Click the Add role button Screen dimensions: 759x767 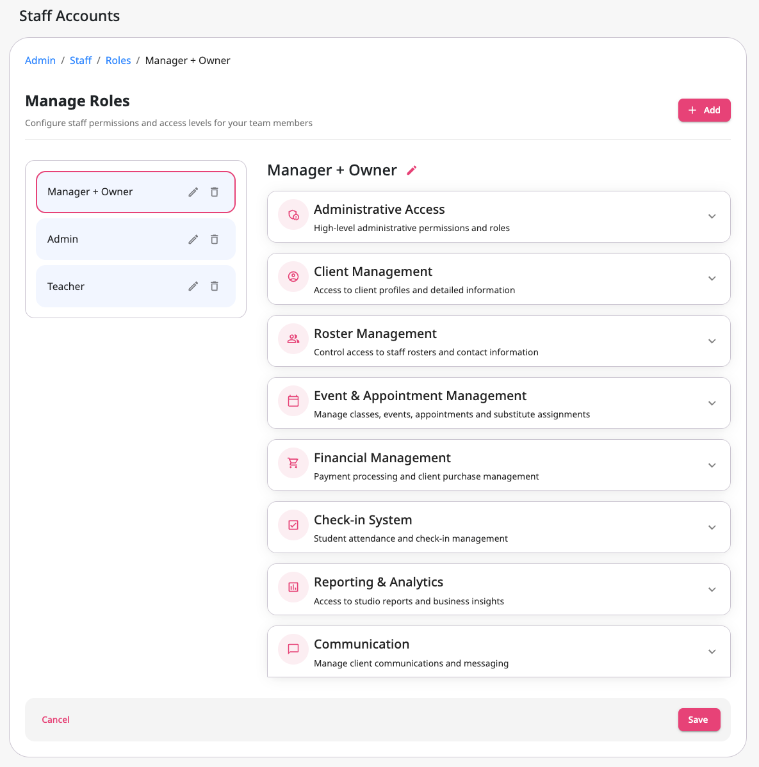tap(704, 110)
